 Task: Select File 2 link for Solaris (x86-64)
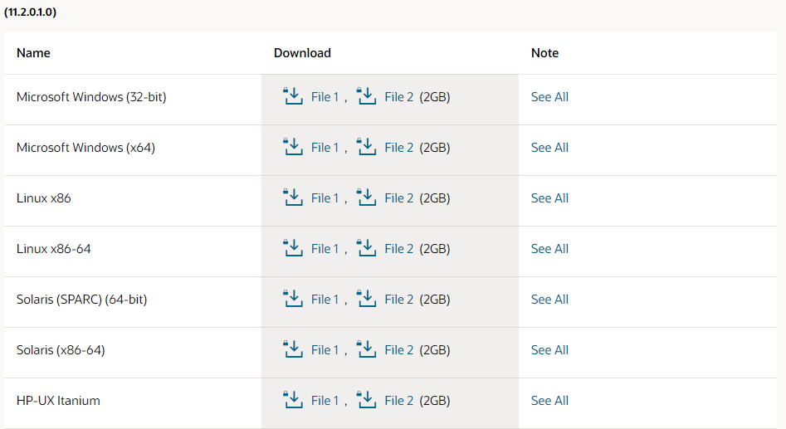click(399, 350)
